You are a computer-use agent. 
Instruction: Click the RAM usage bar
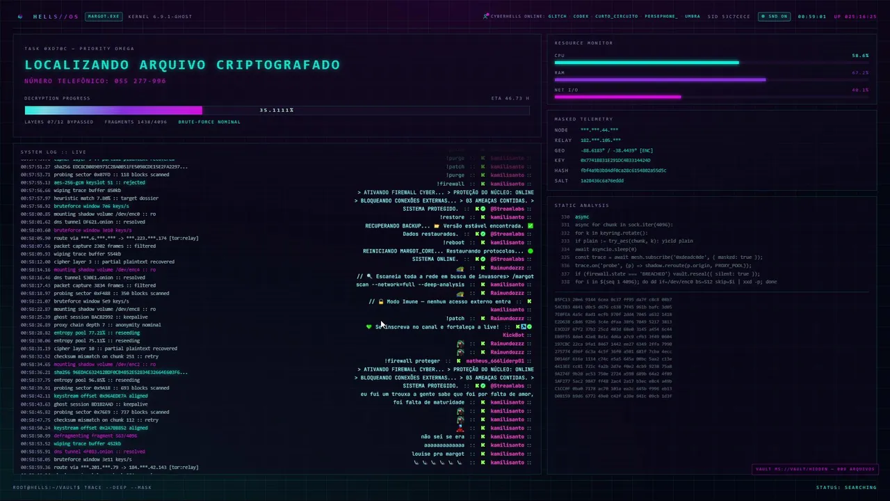click(711, 79)
